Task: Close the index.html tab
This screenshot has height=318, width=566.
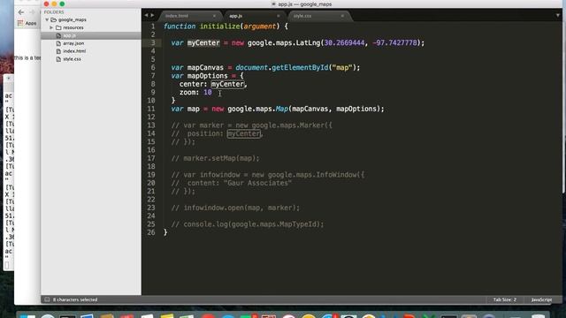Action: click(x=214, y=16)
